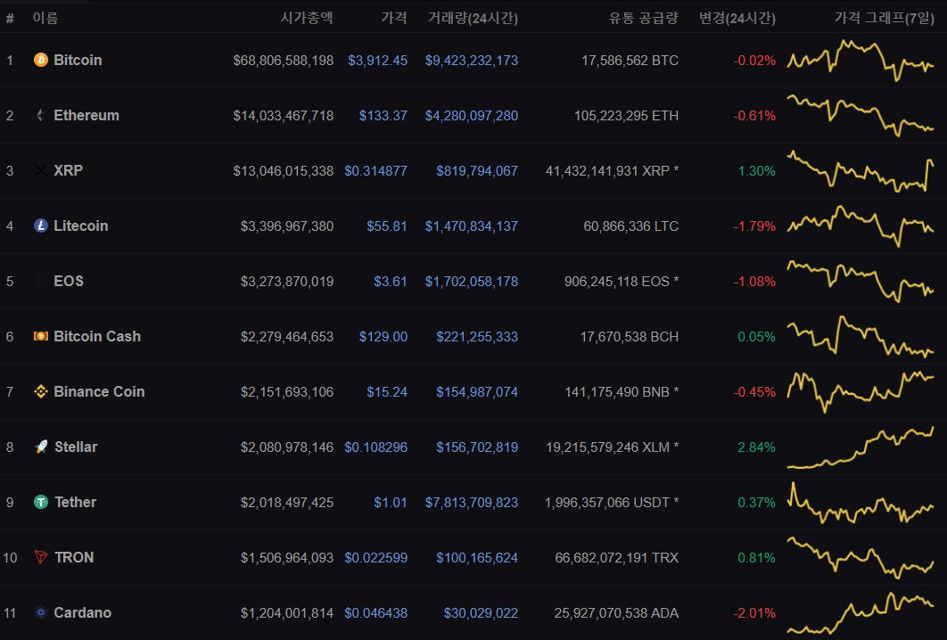Click the Binance Coin logo icon
The image size is (947, 640).
40,391
